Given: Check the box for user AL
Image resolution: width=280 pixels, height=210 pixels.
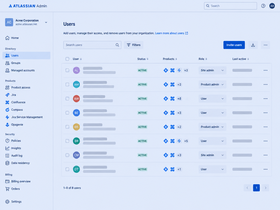Looking at the screenshot, I should tap(67, 70).
